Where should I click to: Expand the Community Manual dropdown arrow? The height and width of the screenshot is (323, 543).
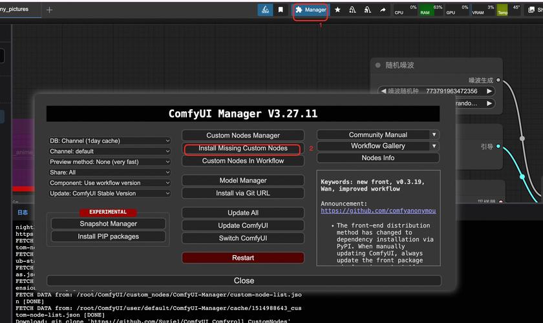[x=434, y=134]
